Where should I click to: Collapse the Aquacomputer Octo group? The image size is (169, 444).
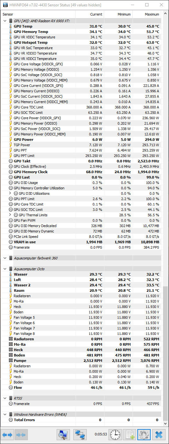pos(5,269)
